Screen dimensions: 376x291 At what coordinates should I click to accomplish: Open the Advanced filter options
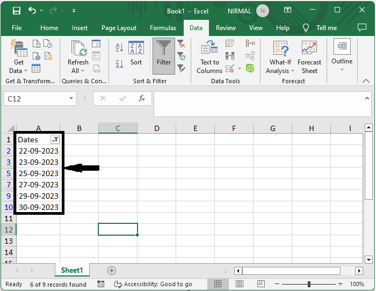coord(182,69)
